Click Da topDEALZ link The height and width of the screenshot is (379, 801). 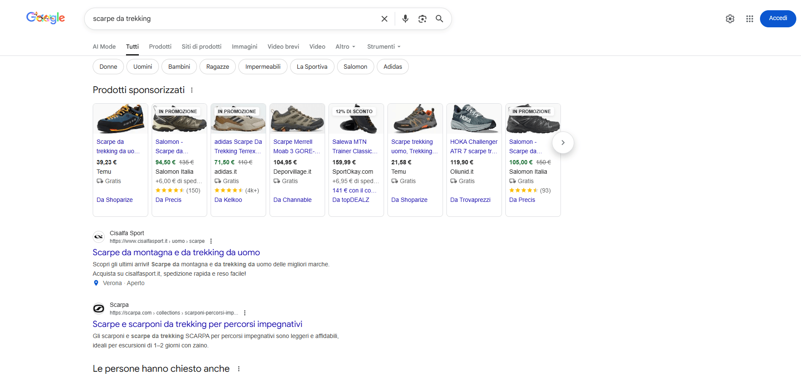(x=351, y=200)
